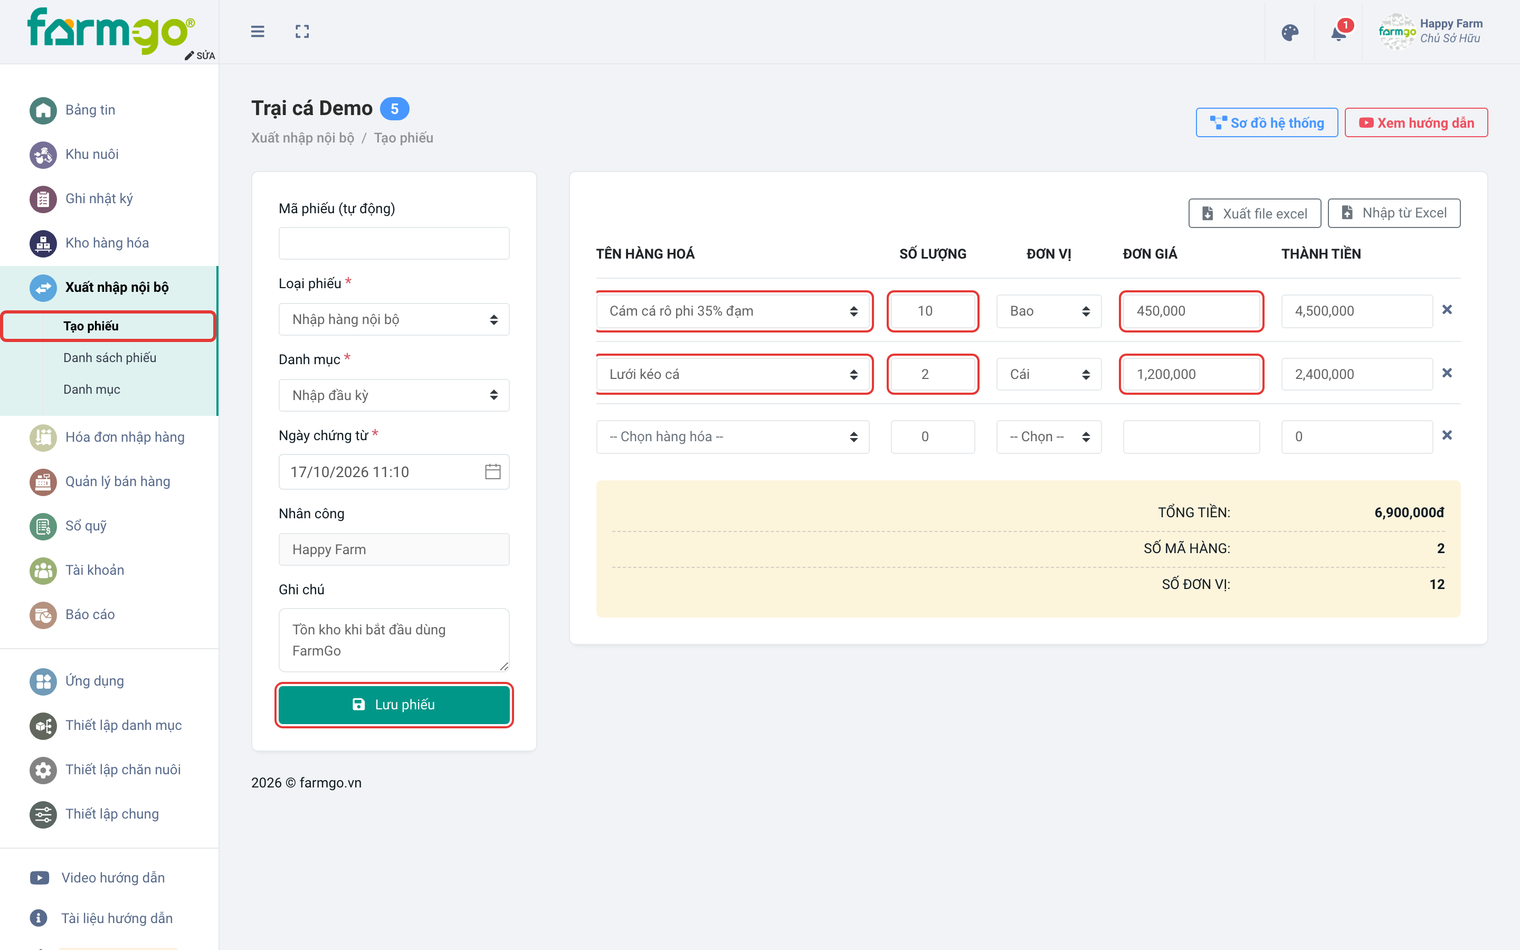Click Nhập từ Excel button

[1394, 213]
